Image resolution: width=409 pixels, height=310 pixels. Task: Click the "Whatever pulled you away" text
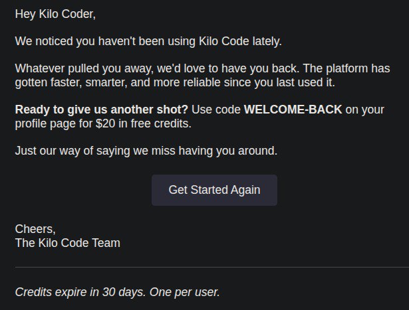[74, 69]
